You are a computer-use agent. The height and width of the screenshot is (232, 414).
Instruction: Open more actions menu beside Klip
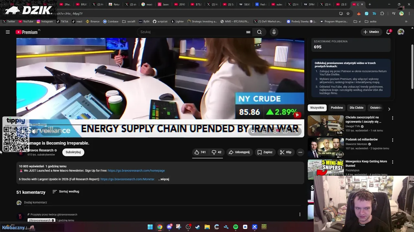pyautogui.click(x=300, y=152)
